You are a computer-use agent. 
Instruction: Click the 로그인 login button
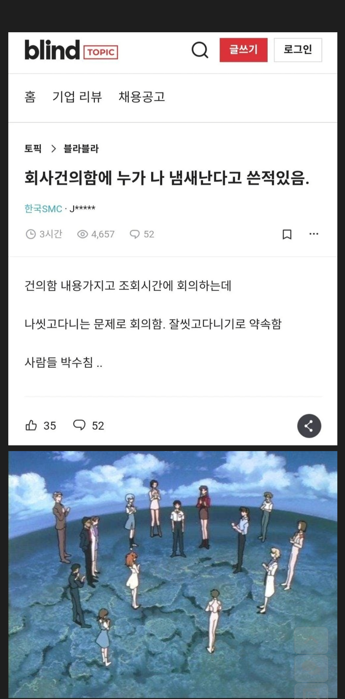(x=298, y=50)
